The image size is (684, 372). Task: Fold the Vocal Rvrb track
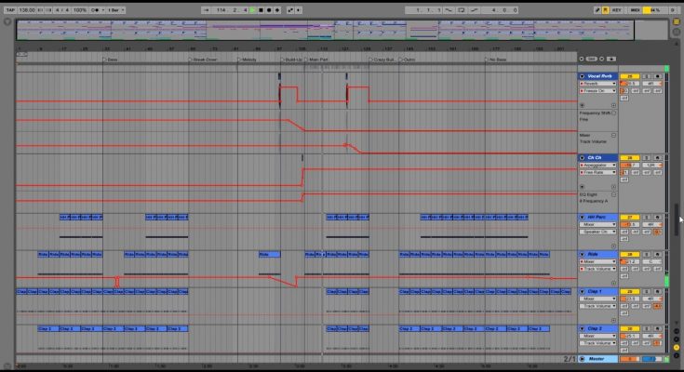pyautogui.click(x=583, y=75)
